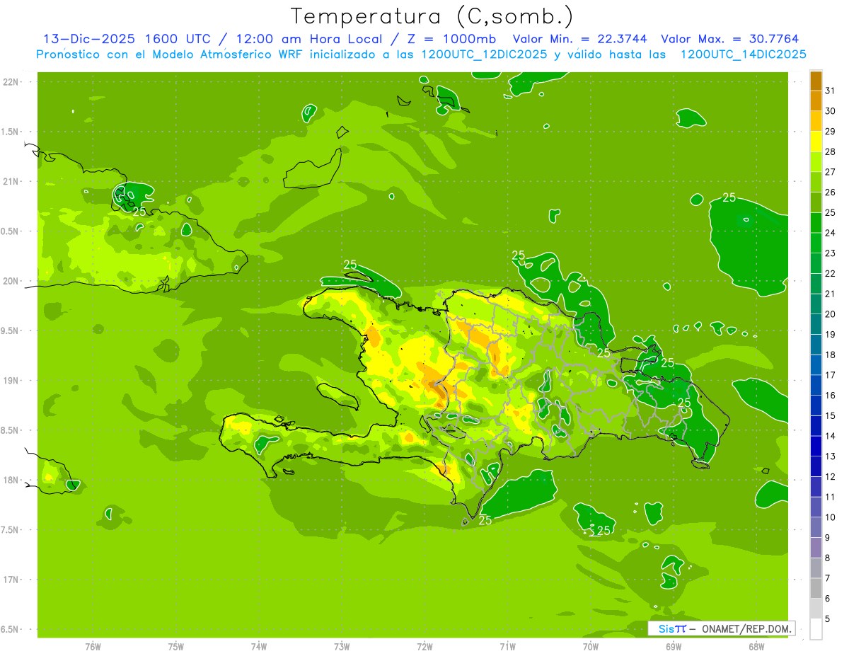Image resolution: width=849 pixels, height=656 pixels.
Task: Click the '30' value on the color scale
Action: click(x=830, y=111)
